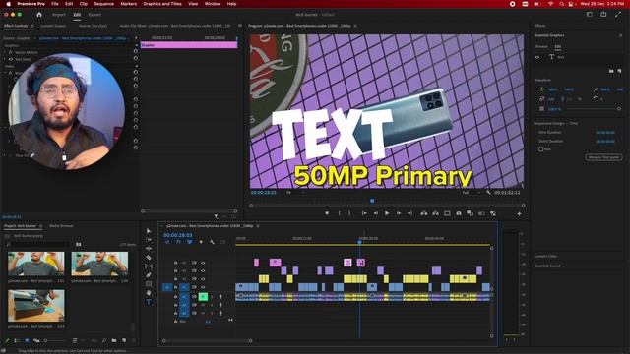Add a marker in Program monitor

[x=327, y=213]
